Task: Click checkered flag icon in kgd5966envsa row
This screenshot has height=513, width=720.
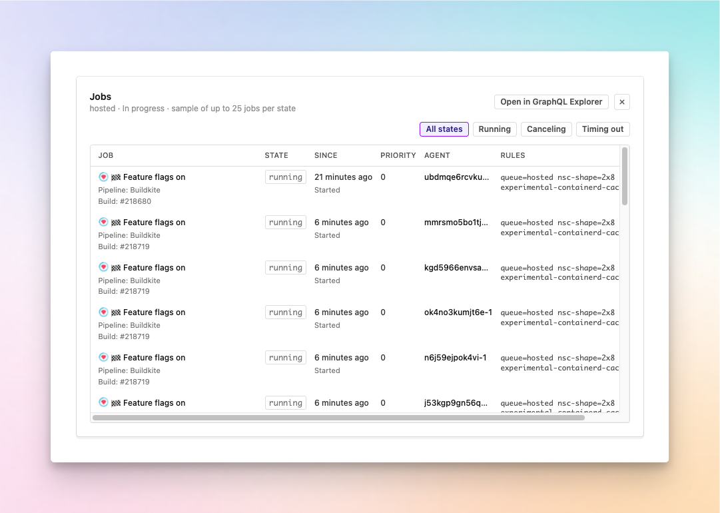Action: click(x=116, y=268)
